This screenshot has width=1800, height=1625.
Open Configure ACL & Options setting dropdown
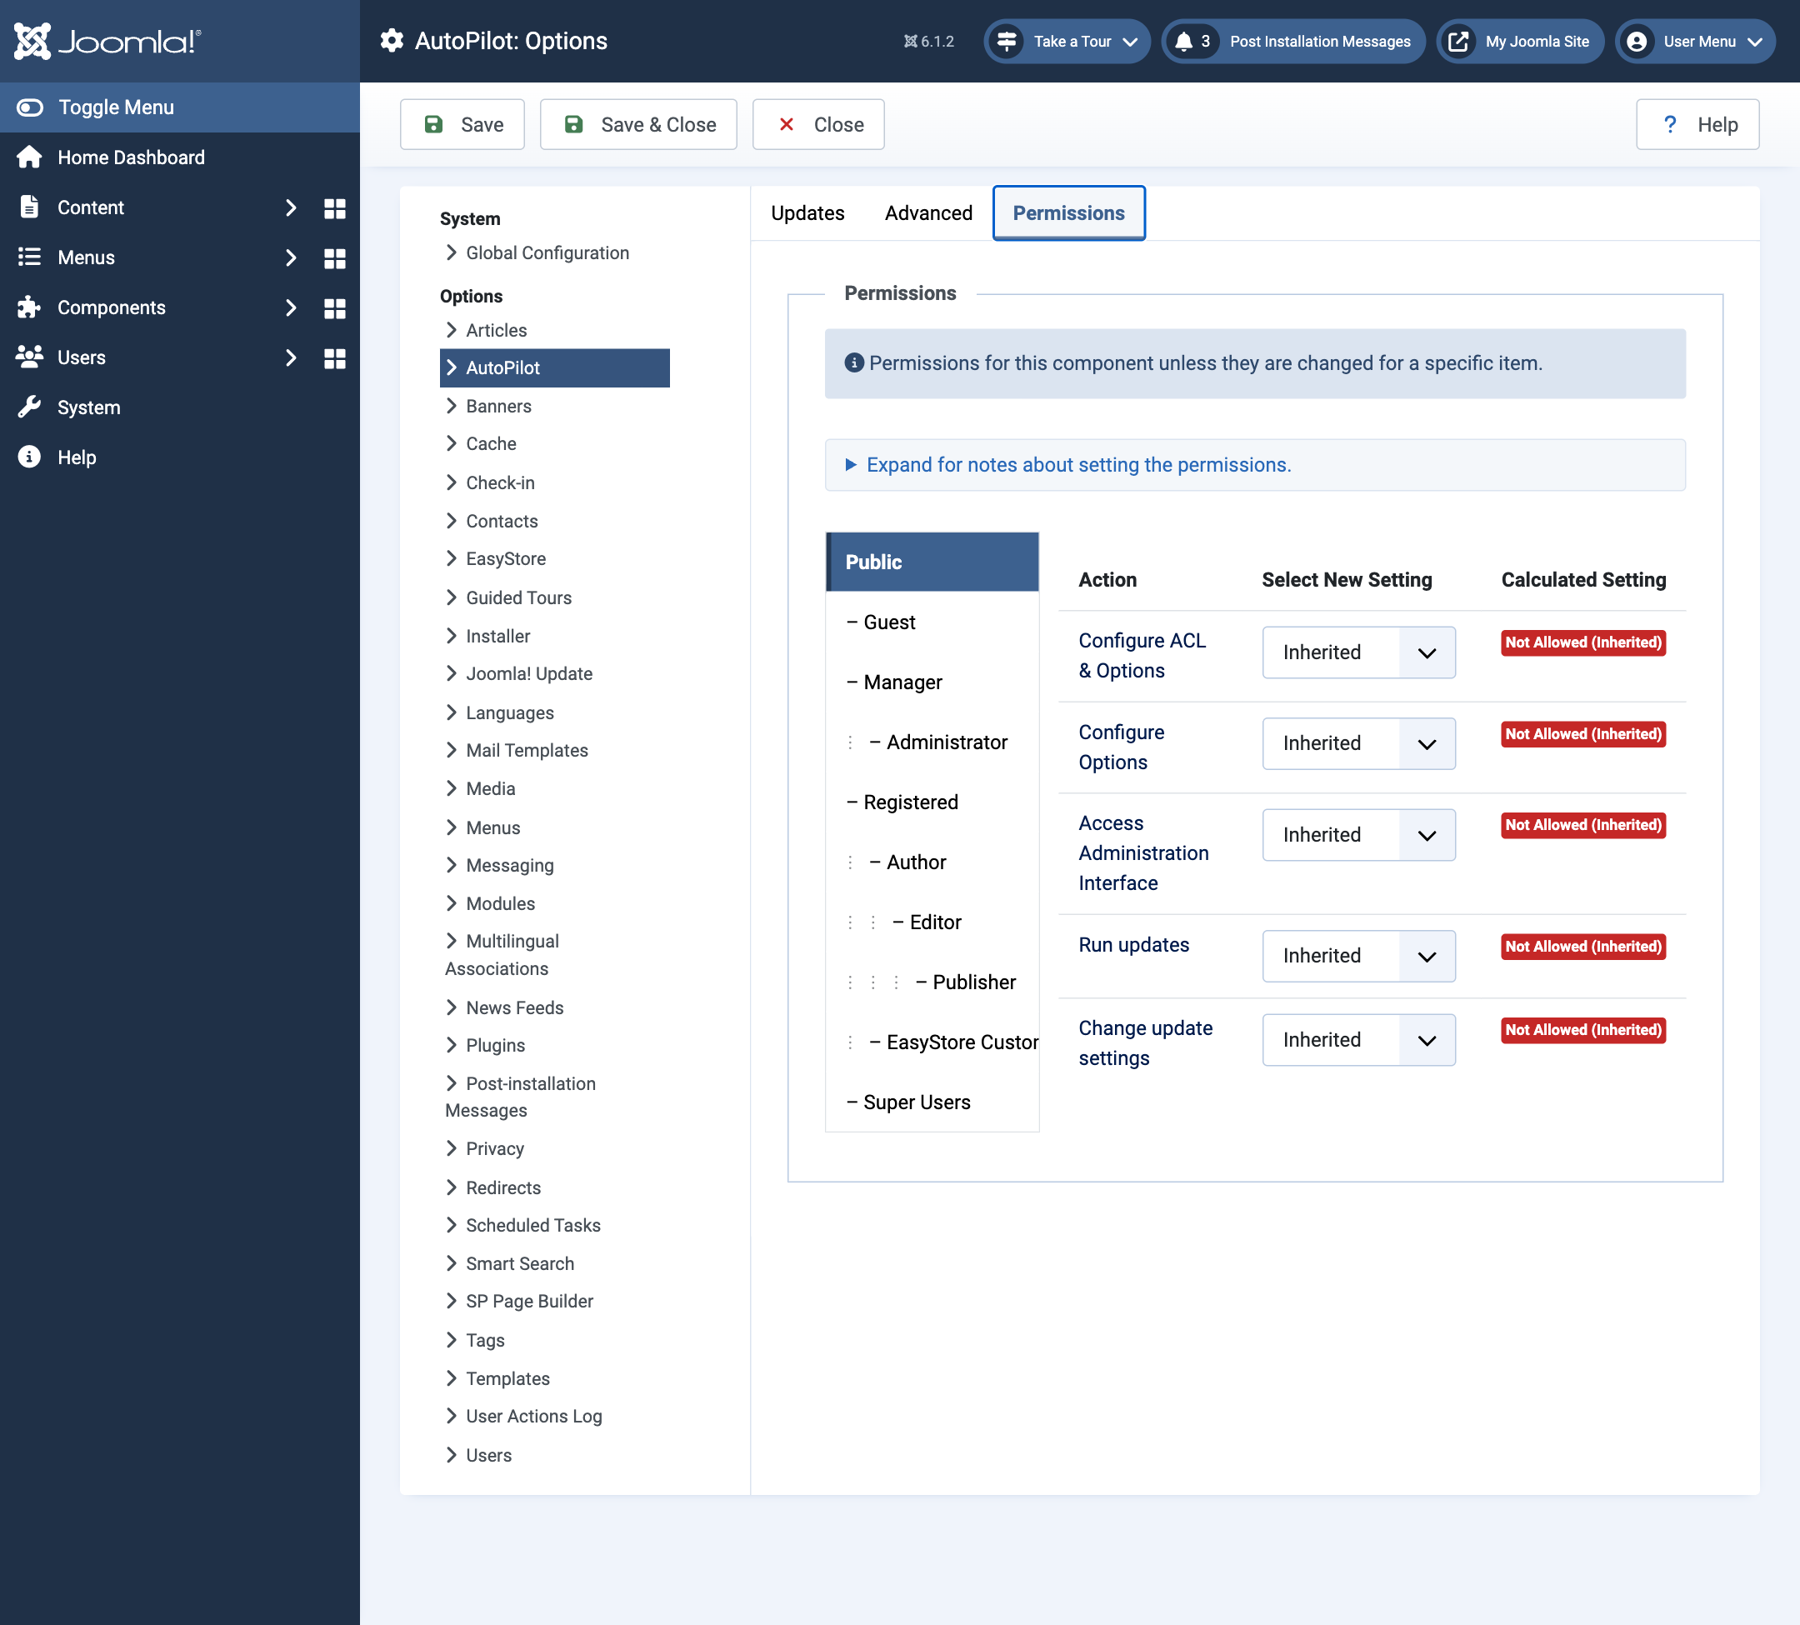pyautogui.click(x=1358, y=652)
